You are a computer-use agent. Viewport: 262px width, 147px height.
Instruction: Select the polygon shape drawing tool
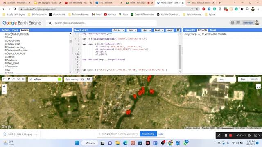click(x=18, y=79)
